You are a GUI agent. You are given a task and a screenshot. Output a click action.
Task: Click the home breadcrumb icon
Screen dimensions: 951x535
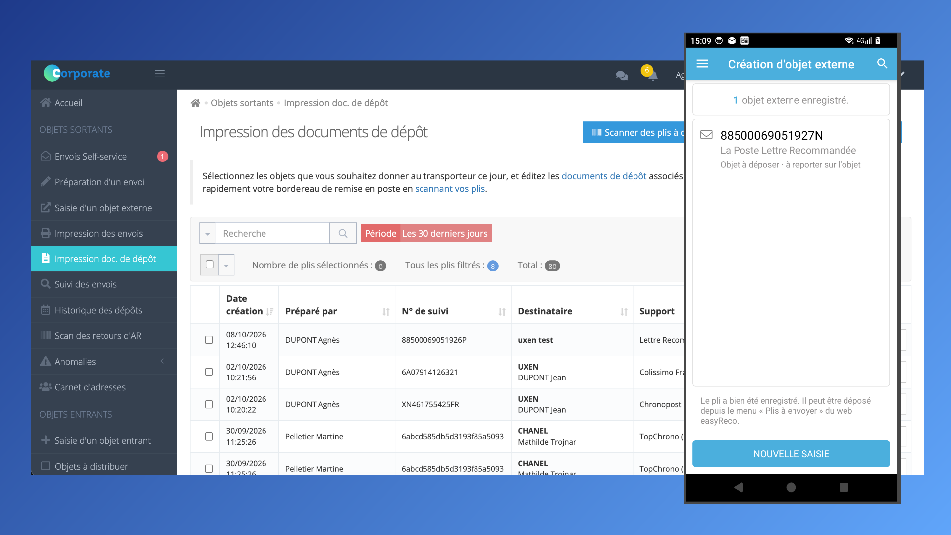(x=195, y=103)
